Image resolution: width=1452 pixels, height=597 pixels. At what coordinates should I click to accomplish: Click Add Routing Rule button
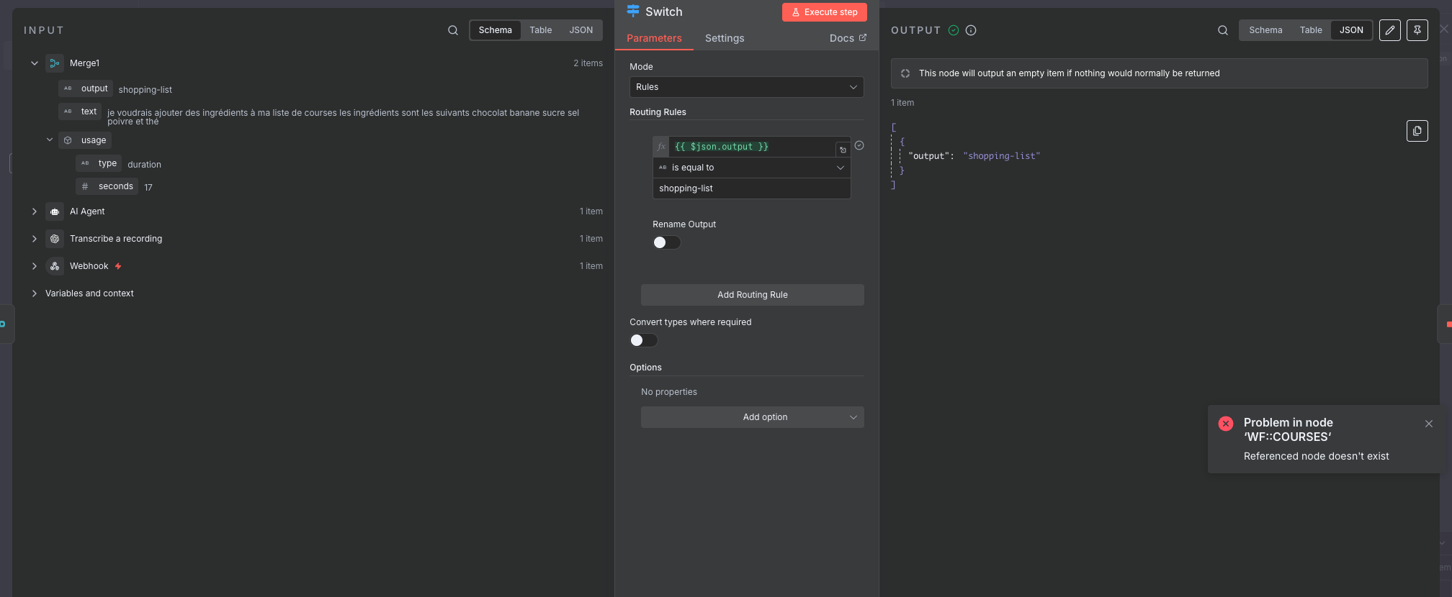point(752,295)
